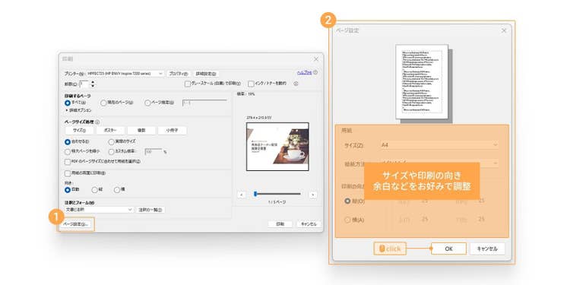Go to the previous preview page arrow
The image size is (570, 285).
242,195
